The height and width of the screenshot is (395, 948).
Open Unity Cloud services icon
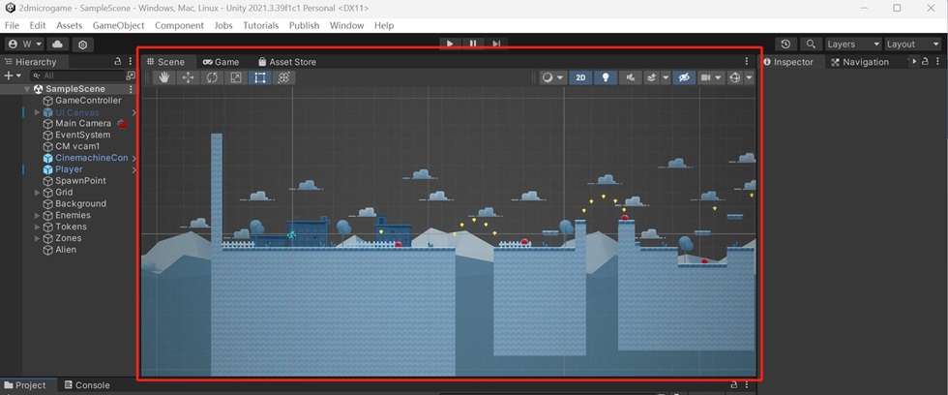tap(57, 45)
